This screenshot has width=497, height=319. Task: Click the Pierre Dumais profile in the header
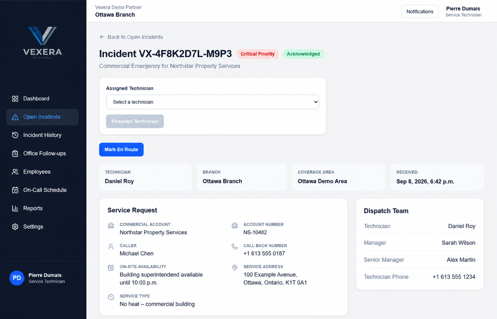[463, 11]
